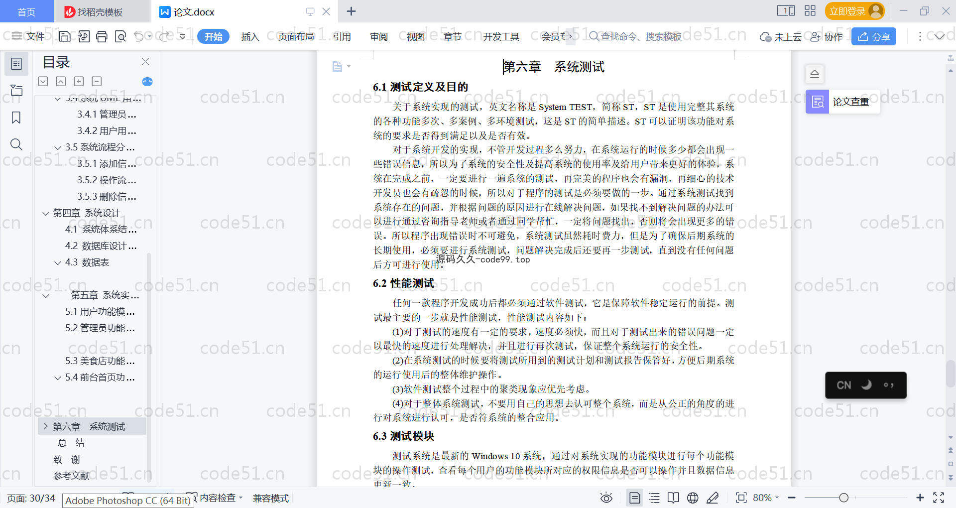Image resolution: width=956 pixels, height=508 pixels.
Task: Toggle night mode moon icon in CN widget
Action: click(867, 385)
